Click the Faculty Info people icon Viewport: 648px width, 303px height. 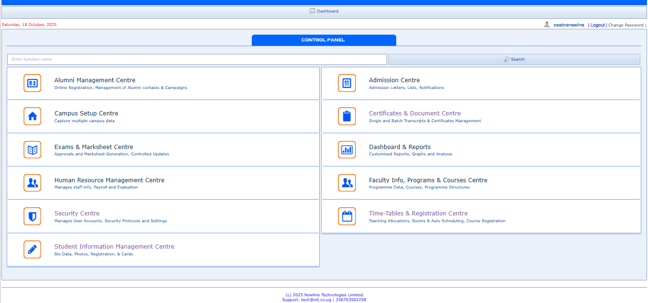tap(347, 183)
